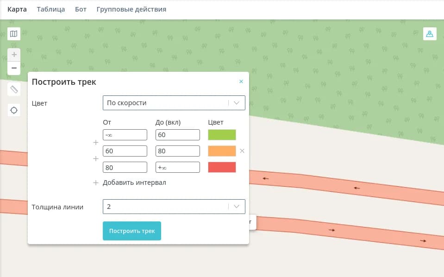Go to Групповые действия tab

click(x=131, y=9)
